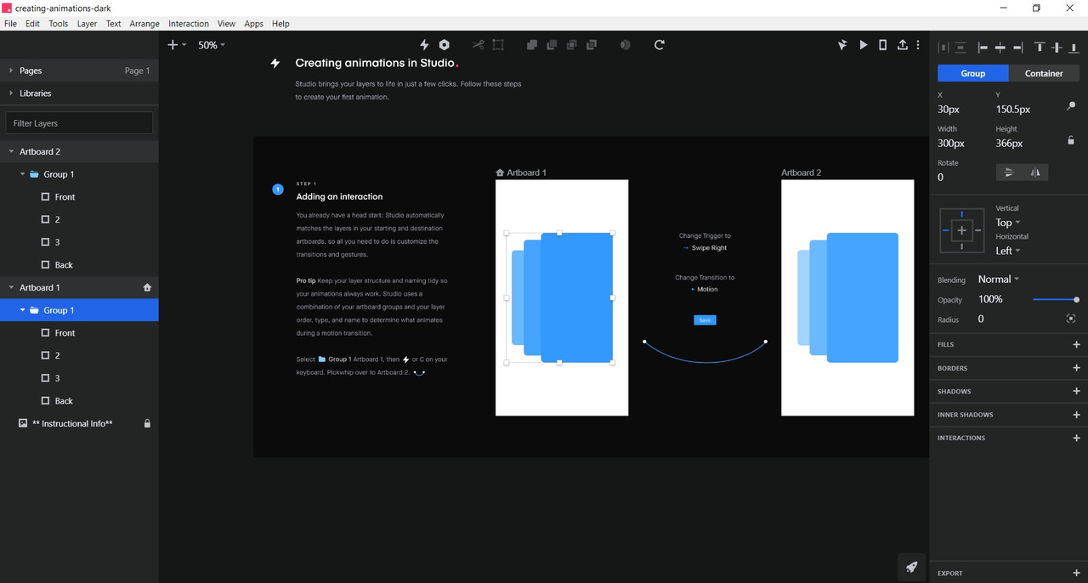The width and height of the screenshot is (1088, 583).
Task: Add a new shadow
Action: coord(1076,391)
